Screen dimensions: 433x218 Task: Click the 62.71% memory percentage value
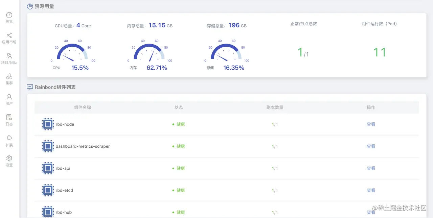coord(157,68)
